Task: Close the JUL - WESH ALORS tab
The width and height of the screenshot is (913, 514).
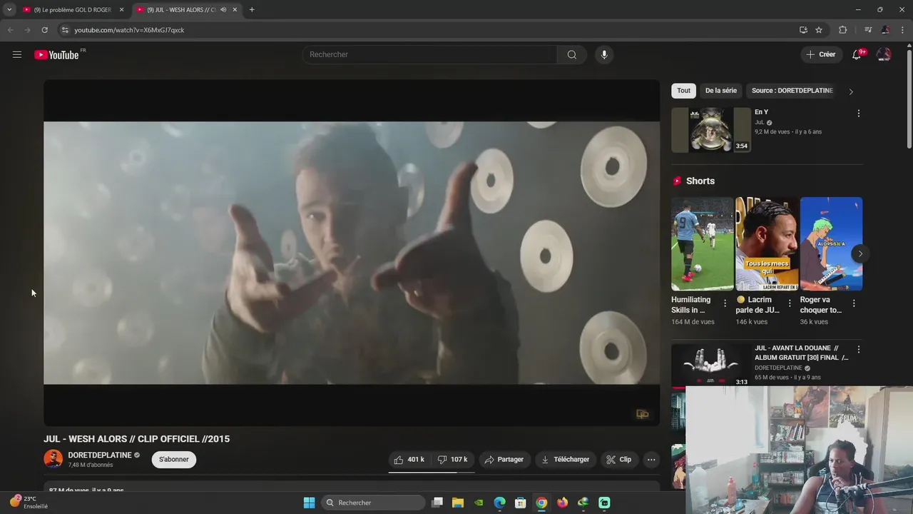Action: [235, 10]
